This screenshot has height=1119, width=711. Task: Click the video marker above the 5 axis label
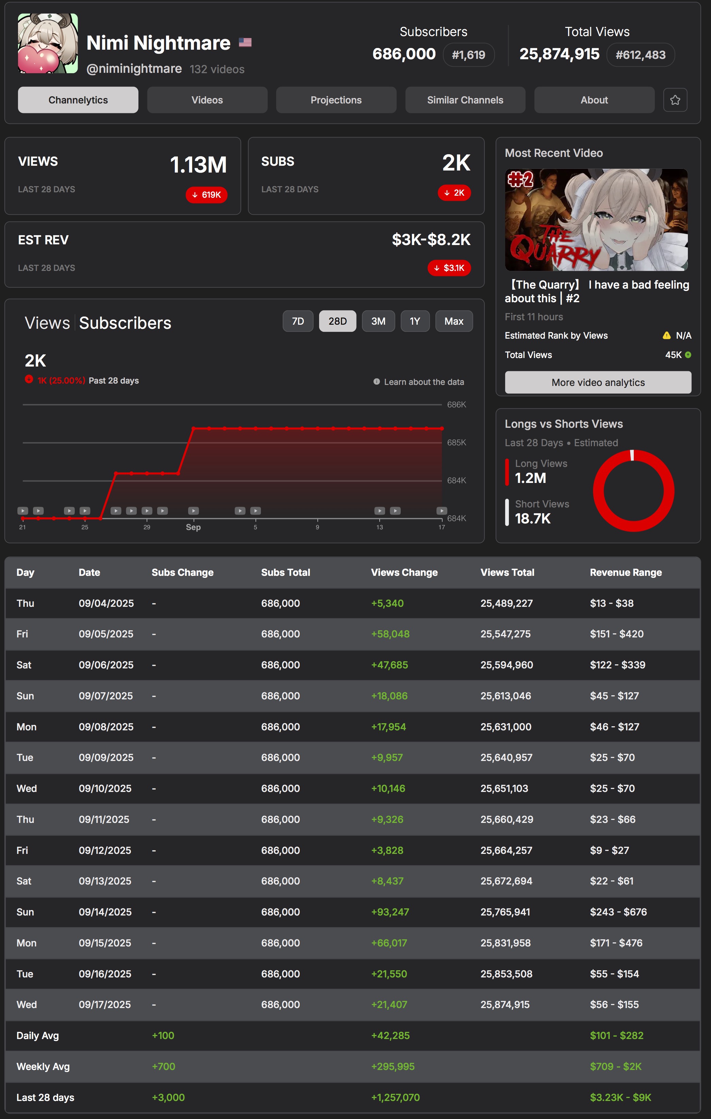pos(255,511)
